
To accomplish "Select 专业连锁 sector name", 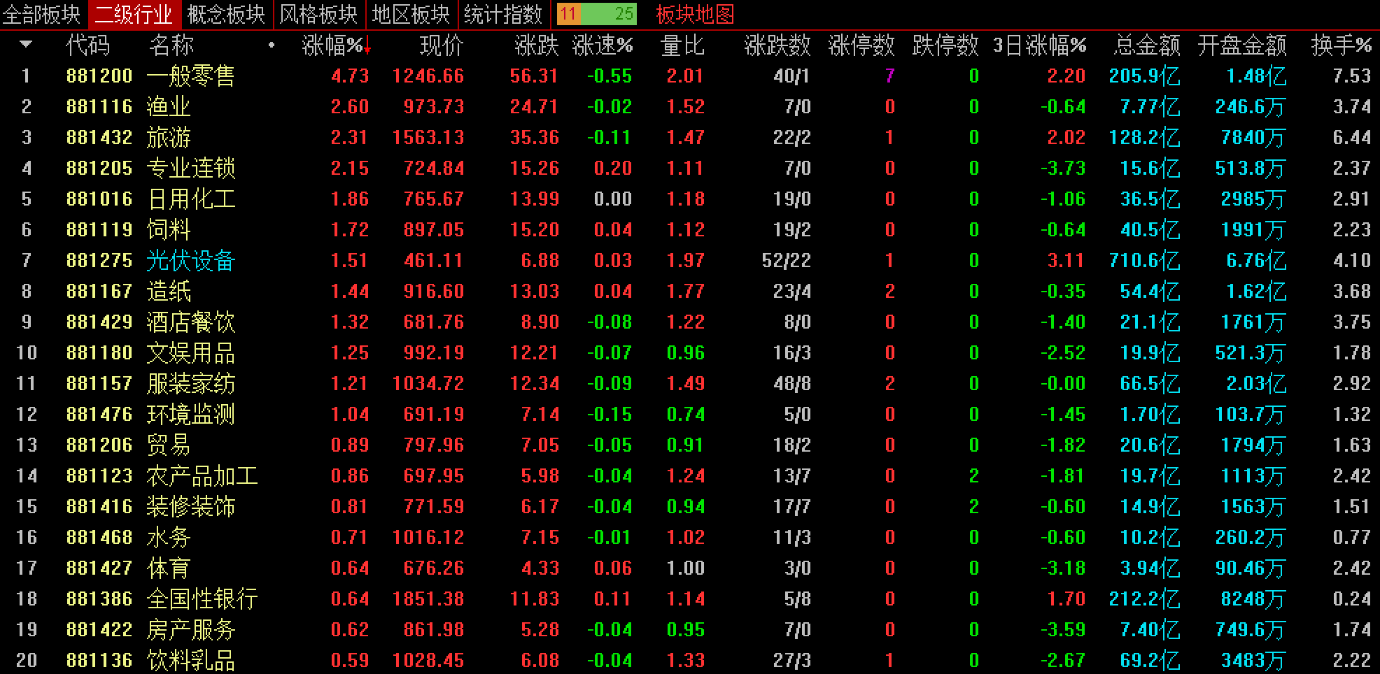I will point(191,168).
